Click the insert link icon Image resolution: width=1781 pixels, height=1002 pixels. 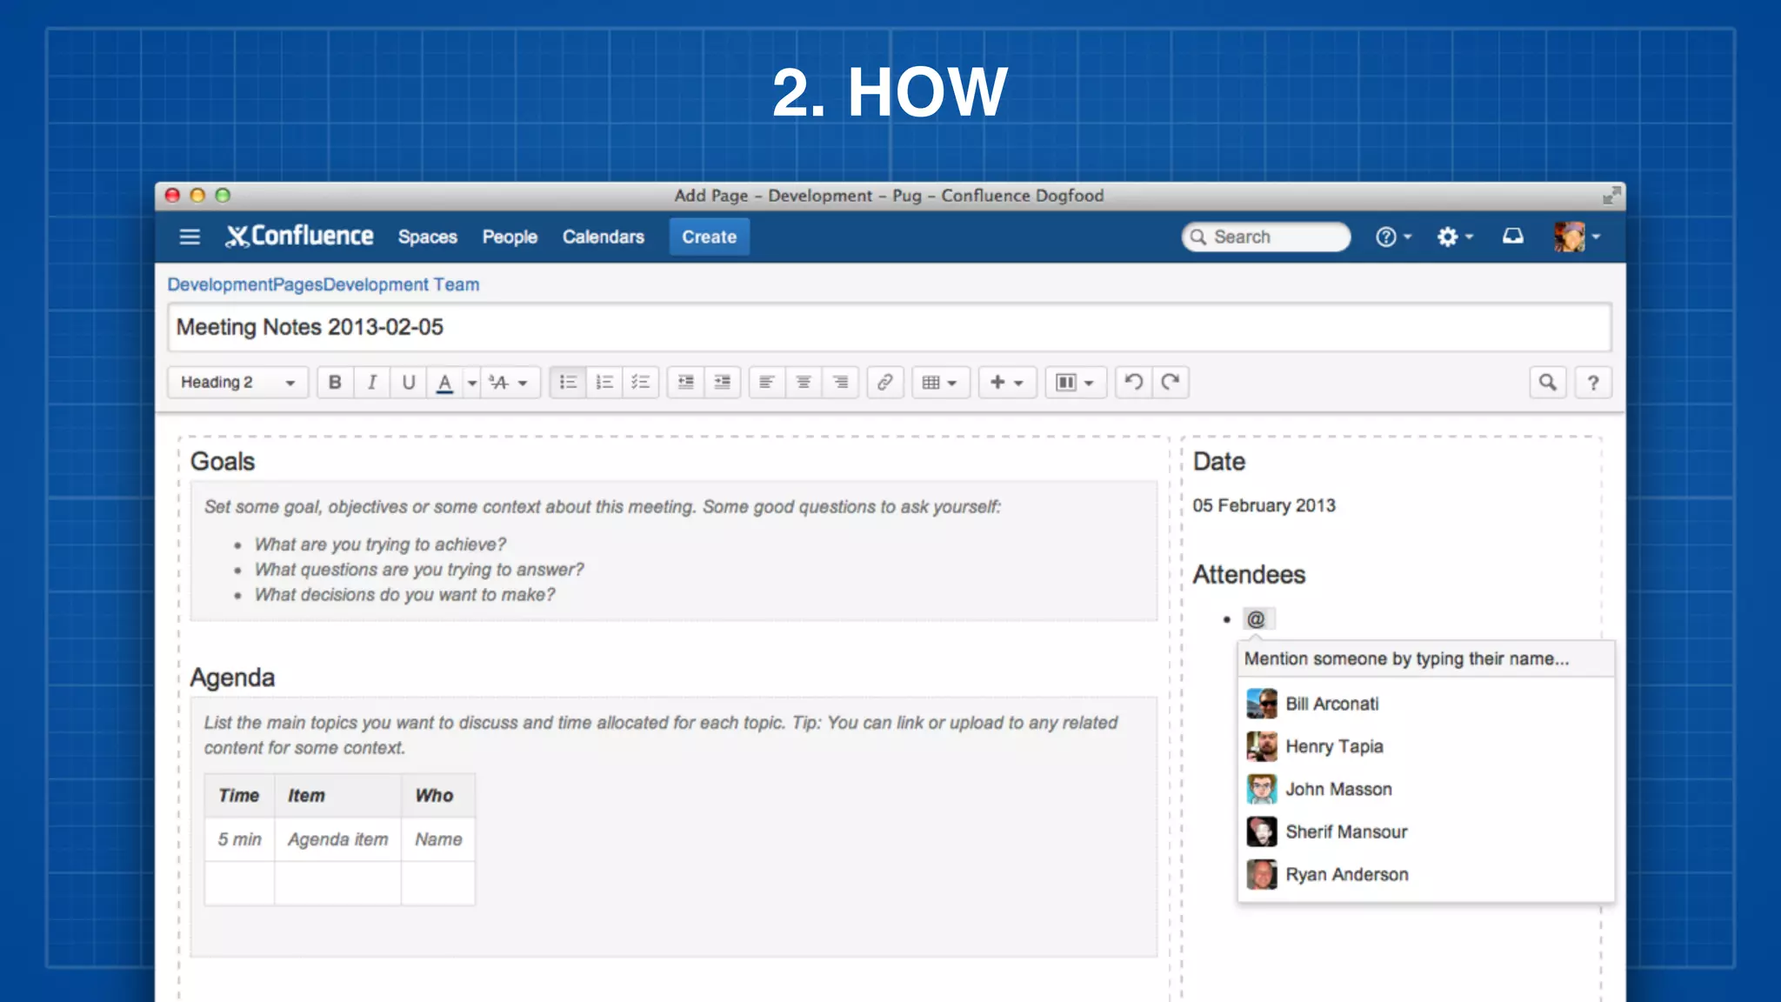(x=884, y=383)
